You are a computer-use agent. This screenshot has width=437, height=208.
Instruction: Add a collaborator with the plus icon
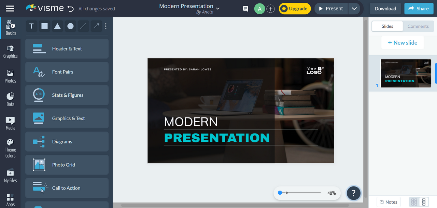(x=271, y=9)
